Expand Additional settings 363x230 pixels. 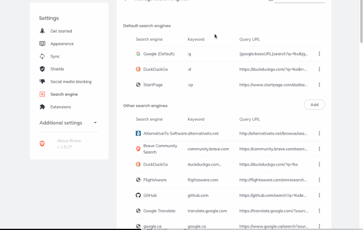[68, 123]
